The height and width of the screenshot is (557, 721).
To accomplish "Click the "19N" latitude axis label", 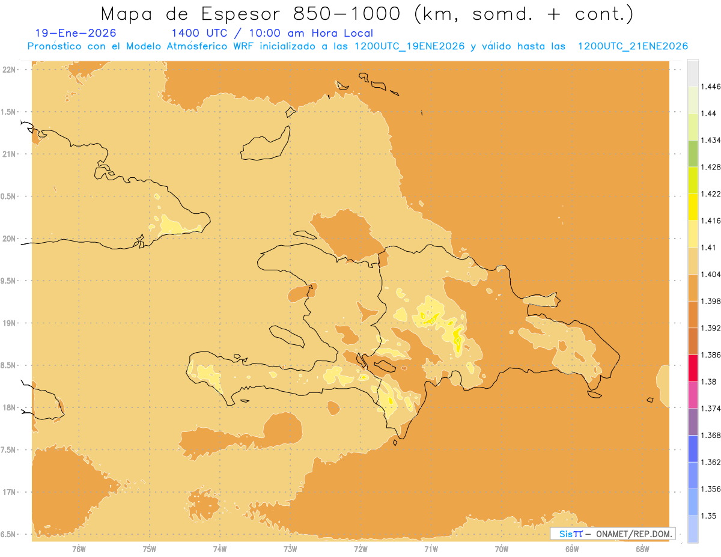I will 8,323.
